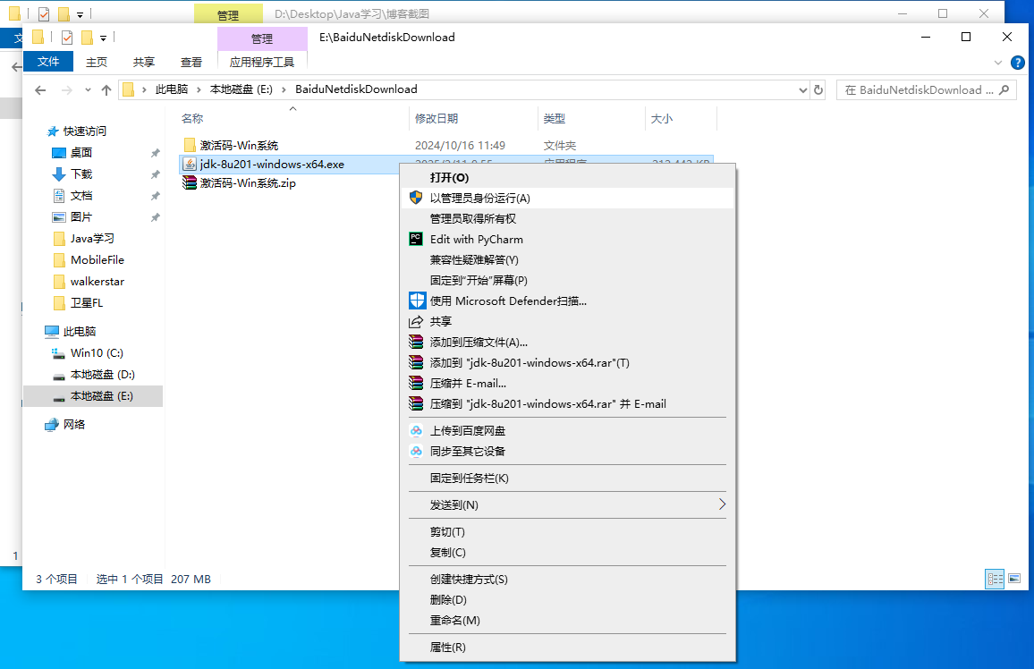Screen dimensions: 1034x669
Task: Go back using the back arrow
Action: coord(40,90)
